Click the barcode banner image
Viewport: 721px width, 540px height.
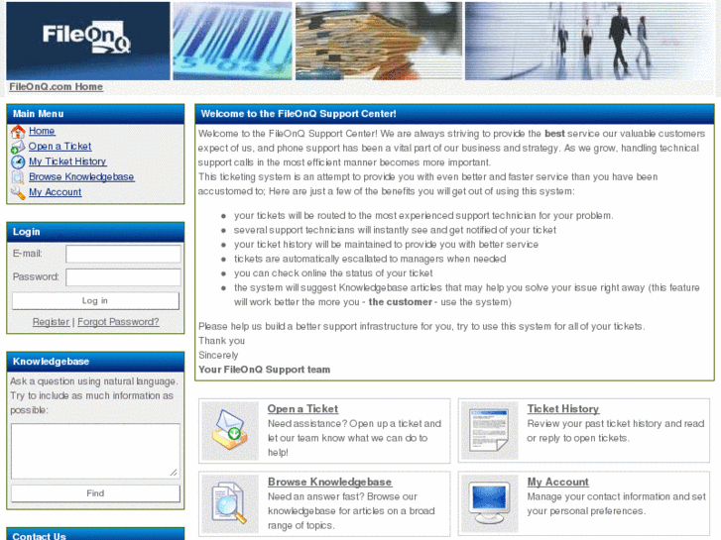point(232,41)
